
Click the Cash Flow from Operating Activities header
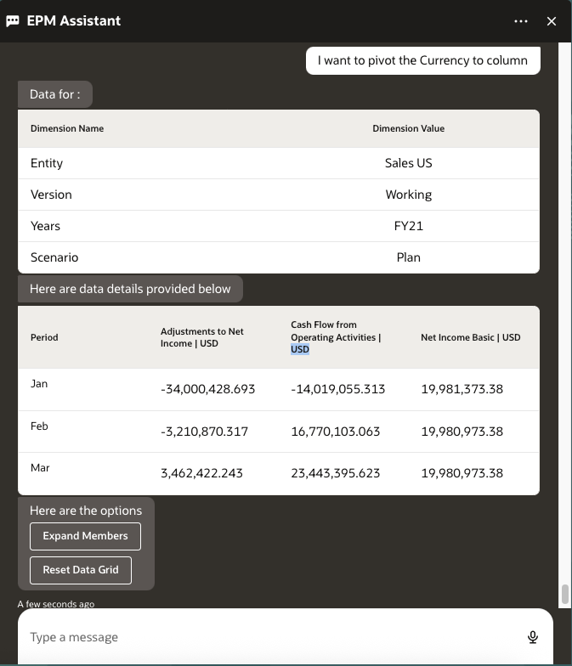(x=336, y=336)
